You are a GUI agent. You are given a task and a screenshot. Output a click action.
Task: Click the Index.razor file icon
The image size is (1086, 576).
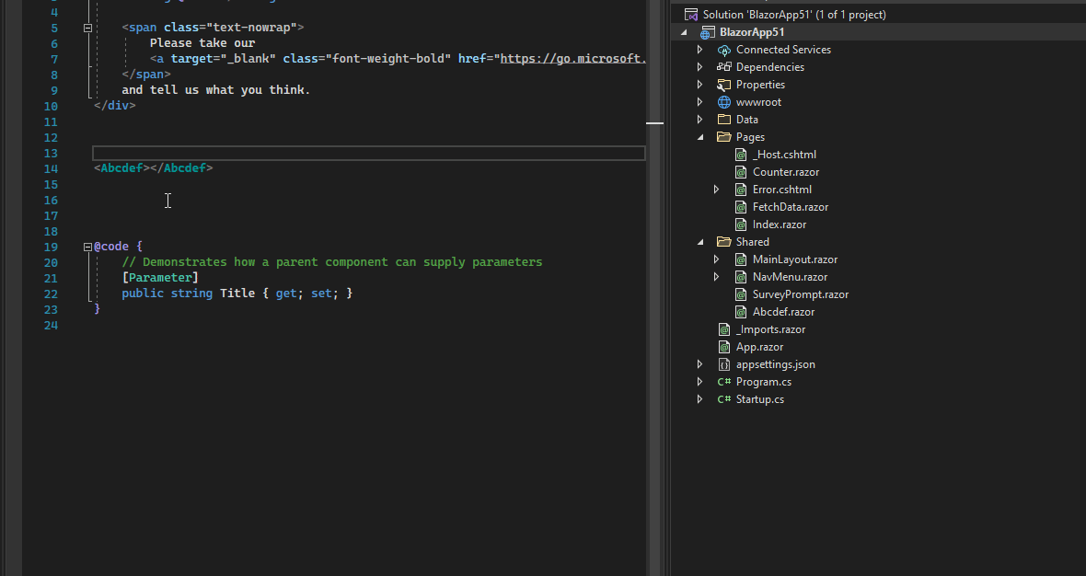(741, 225)
